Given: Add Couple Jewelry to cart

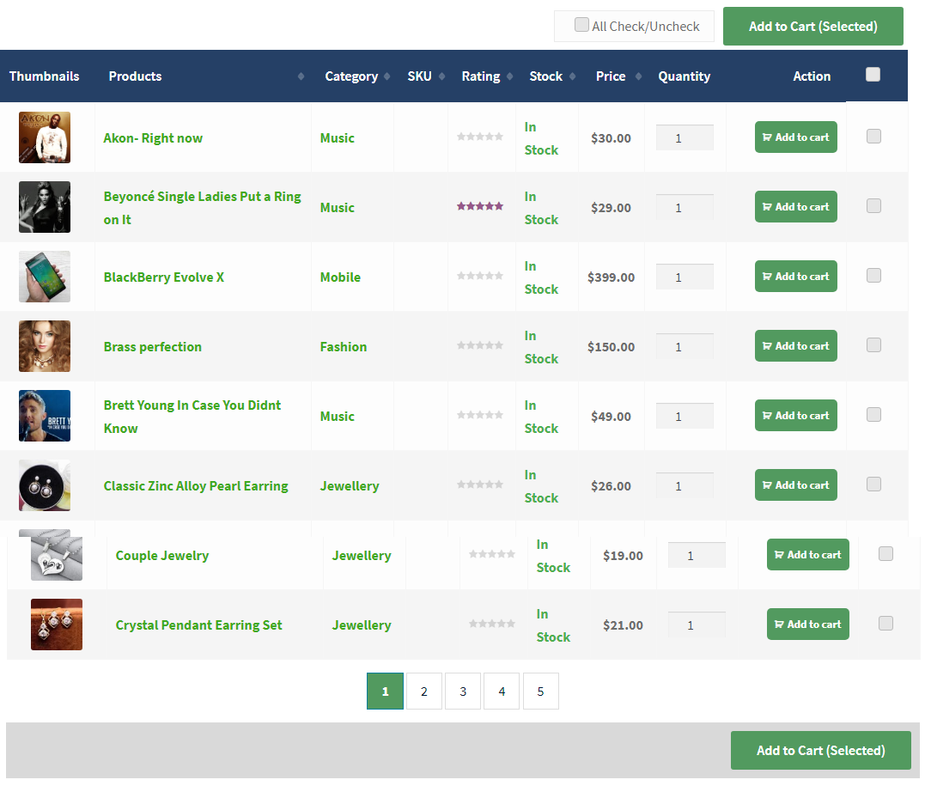Looking at the screenshot, I should [x=807, y=555].
